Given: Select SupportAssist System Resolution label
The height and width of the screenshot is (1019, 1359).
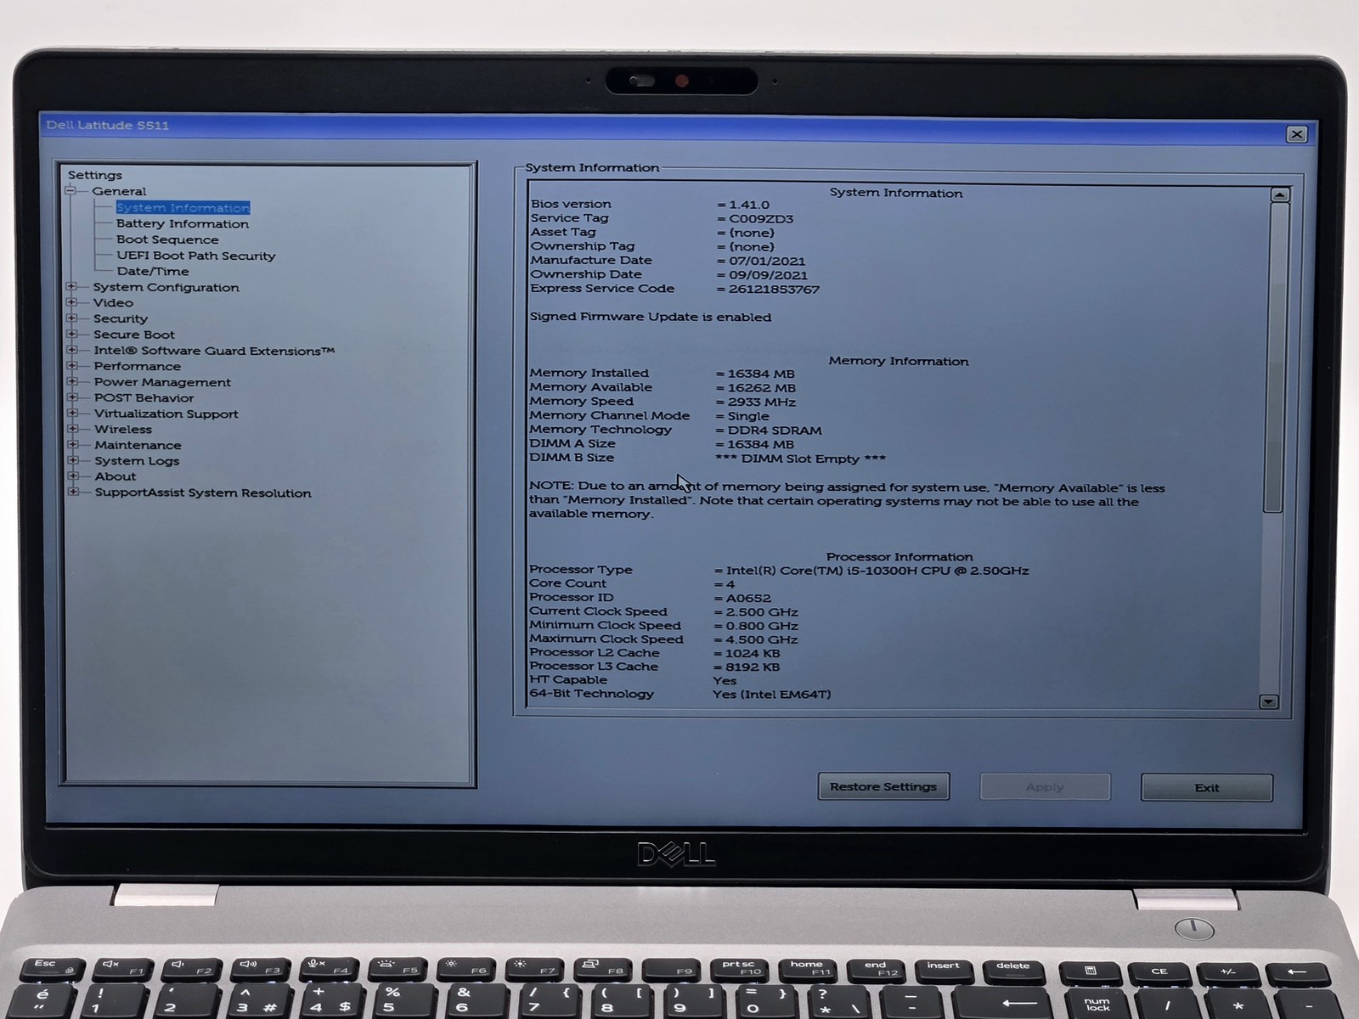Looking at the screenshot, I should tap(203, 493).
